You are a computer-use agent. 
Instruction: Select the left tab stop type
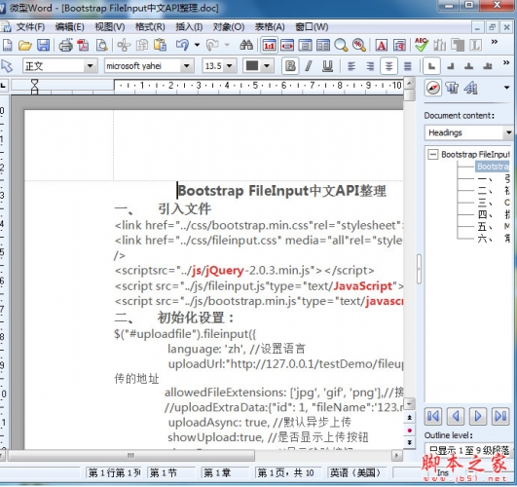tap(431, 66)
